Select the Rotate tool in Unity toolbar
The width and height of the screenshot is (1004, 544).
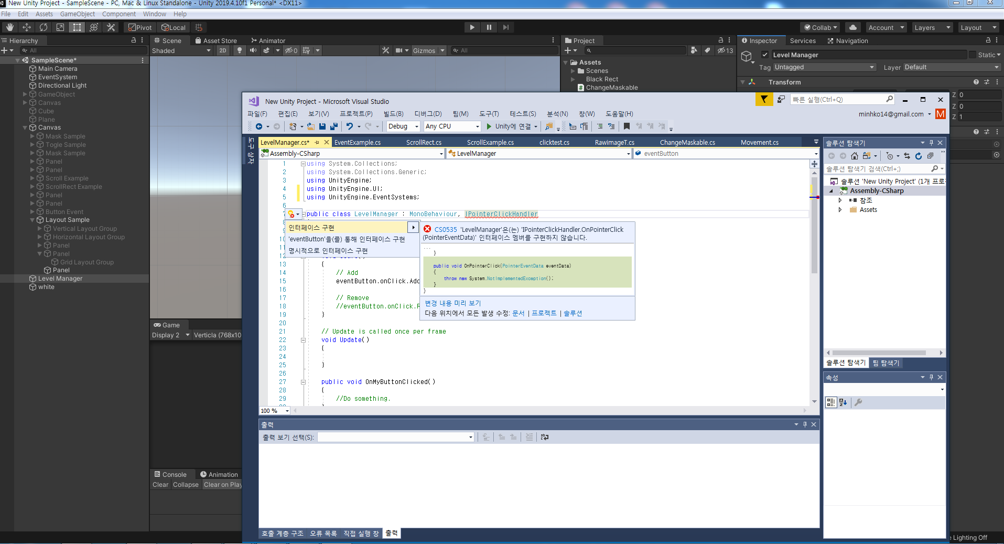pyautogui.click(x=44, y=27)
